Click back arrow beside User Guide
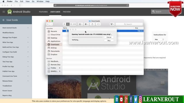Screen dimensions: 184x103 [x=3, y=20]
